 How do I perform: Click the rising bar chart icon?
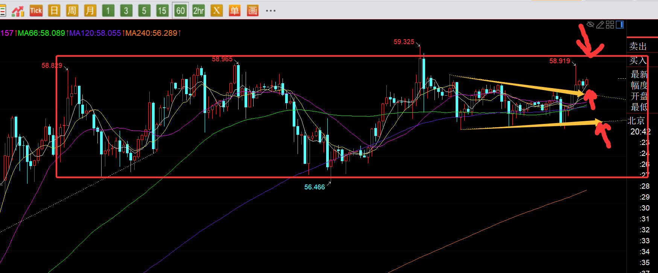[x=18, y=11]
